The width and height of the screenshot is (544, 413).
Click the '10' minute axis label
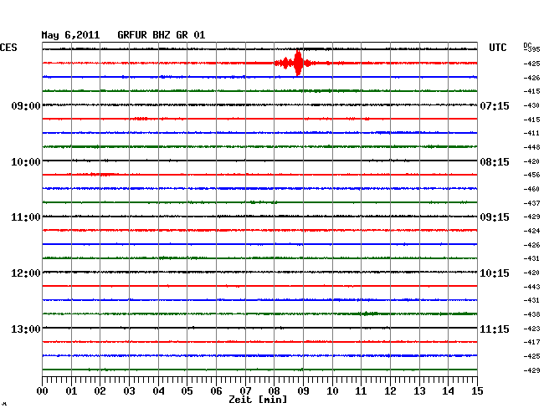332,390
